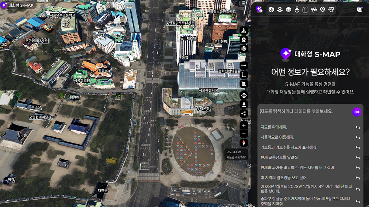Select the area measurement tool
369x207 pixels.
(244, 83)
